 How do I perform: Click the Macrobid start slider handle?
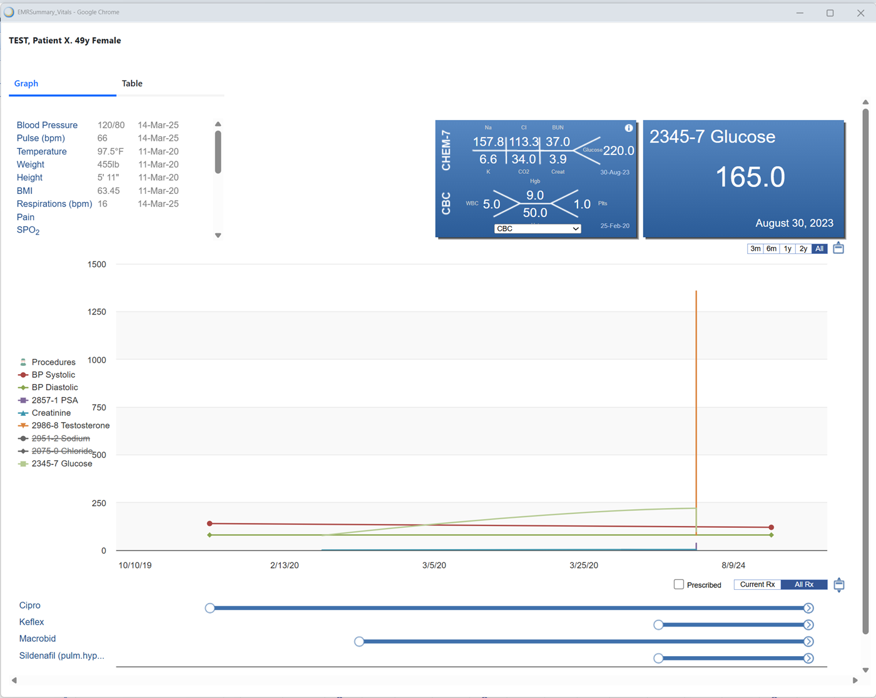click(359, 641)
